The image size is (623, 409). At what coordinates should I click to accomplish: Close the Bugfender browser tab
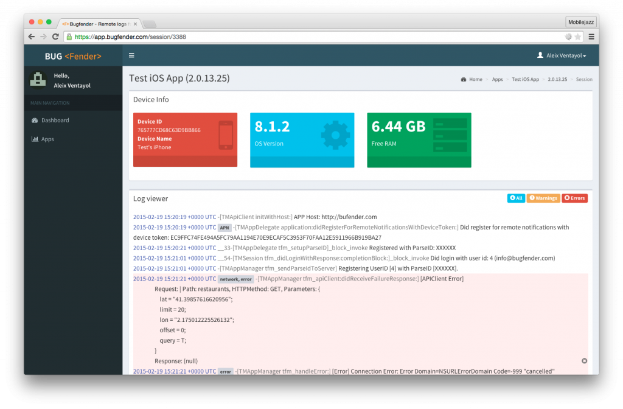click(136, 24)
